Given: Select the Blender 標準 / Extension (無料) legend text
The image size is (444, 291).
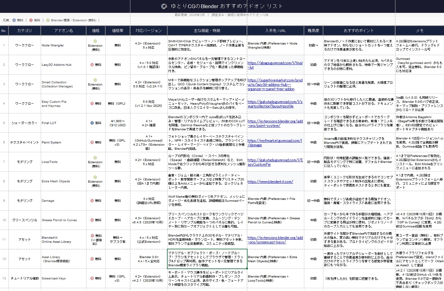Looking at the screenshot, I should [74, 20].
